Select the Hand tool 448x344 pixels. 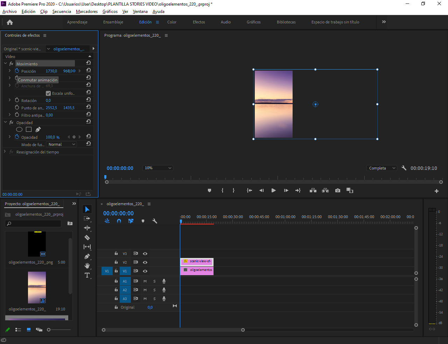(x=87, y=266)
